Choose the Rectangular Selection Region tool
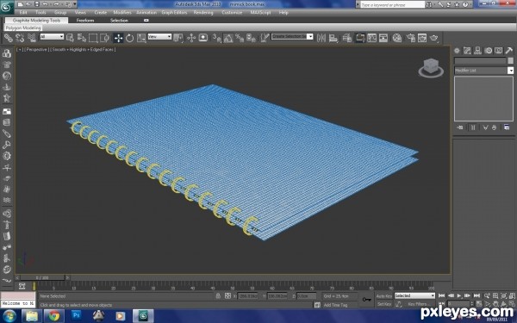This screenshot has height=323, width=517. pyautogui.click(x=93, y=38)
